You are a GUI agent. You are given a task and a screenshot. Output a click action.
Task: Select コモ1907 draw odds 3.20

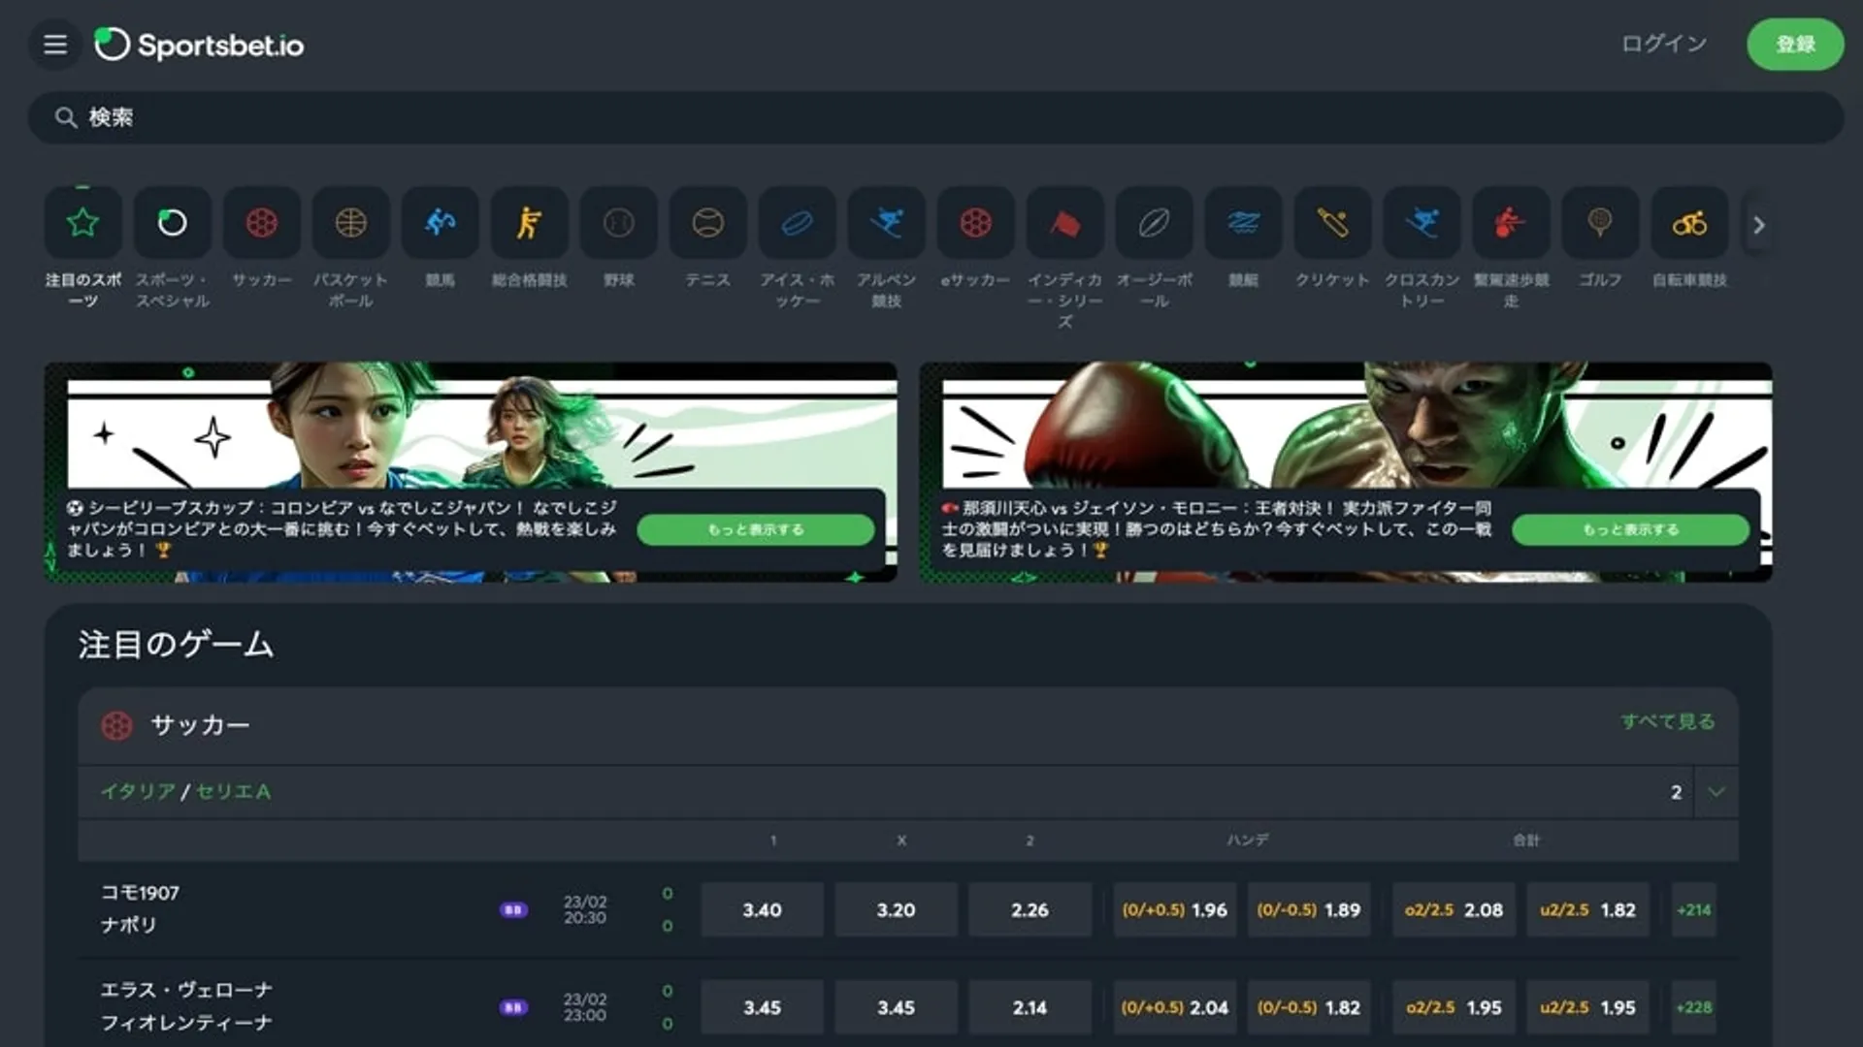(897, 909)
